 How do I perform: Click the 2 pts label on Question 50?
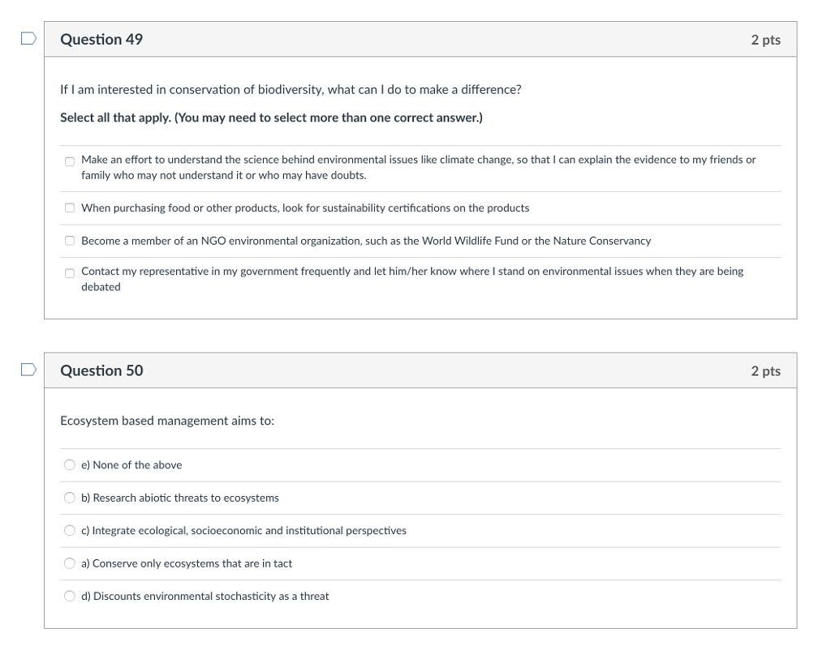pyautogui.click(x=765, y=370)
